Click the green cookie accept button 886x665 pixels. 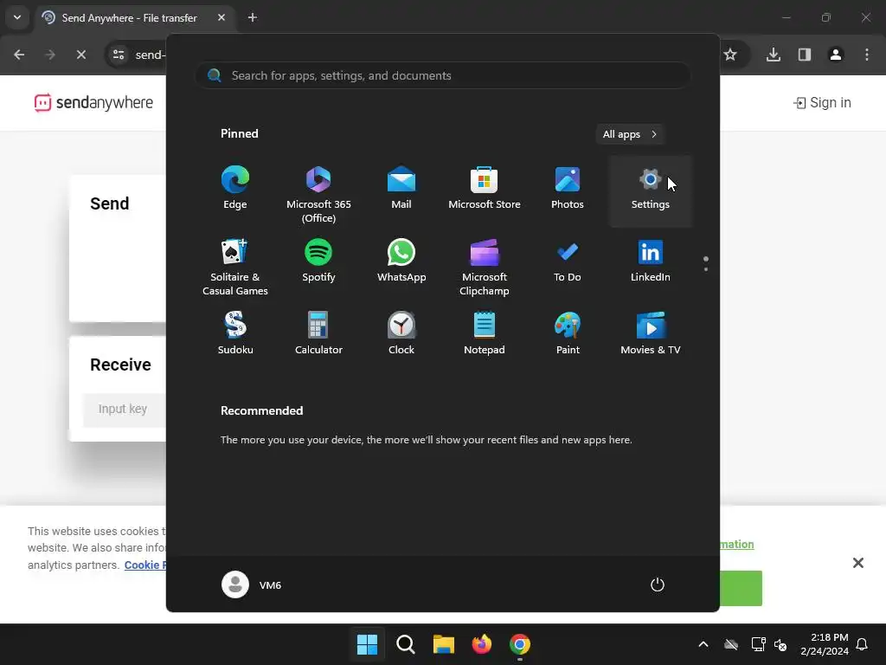pyautogui.click(x=741, y=588)
